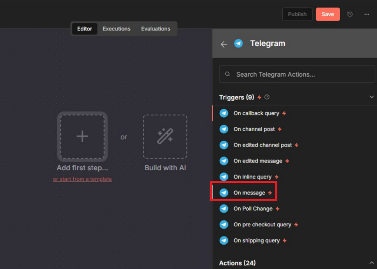Click the Publish button
The image size is (377, 269).
tap(297, 14)
